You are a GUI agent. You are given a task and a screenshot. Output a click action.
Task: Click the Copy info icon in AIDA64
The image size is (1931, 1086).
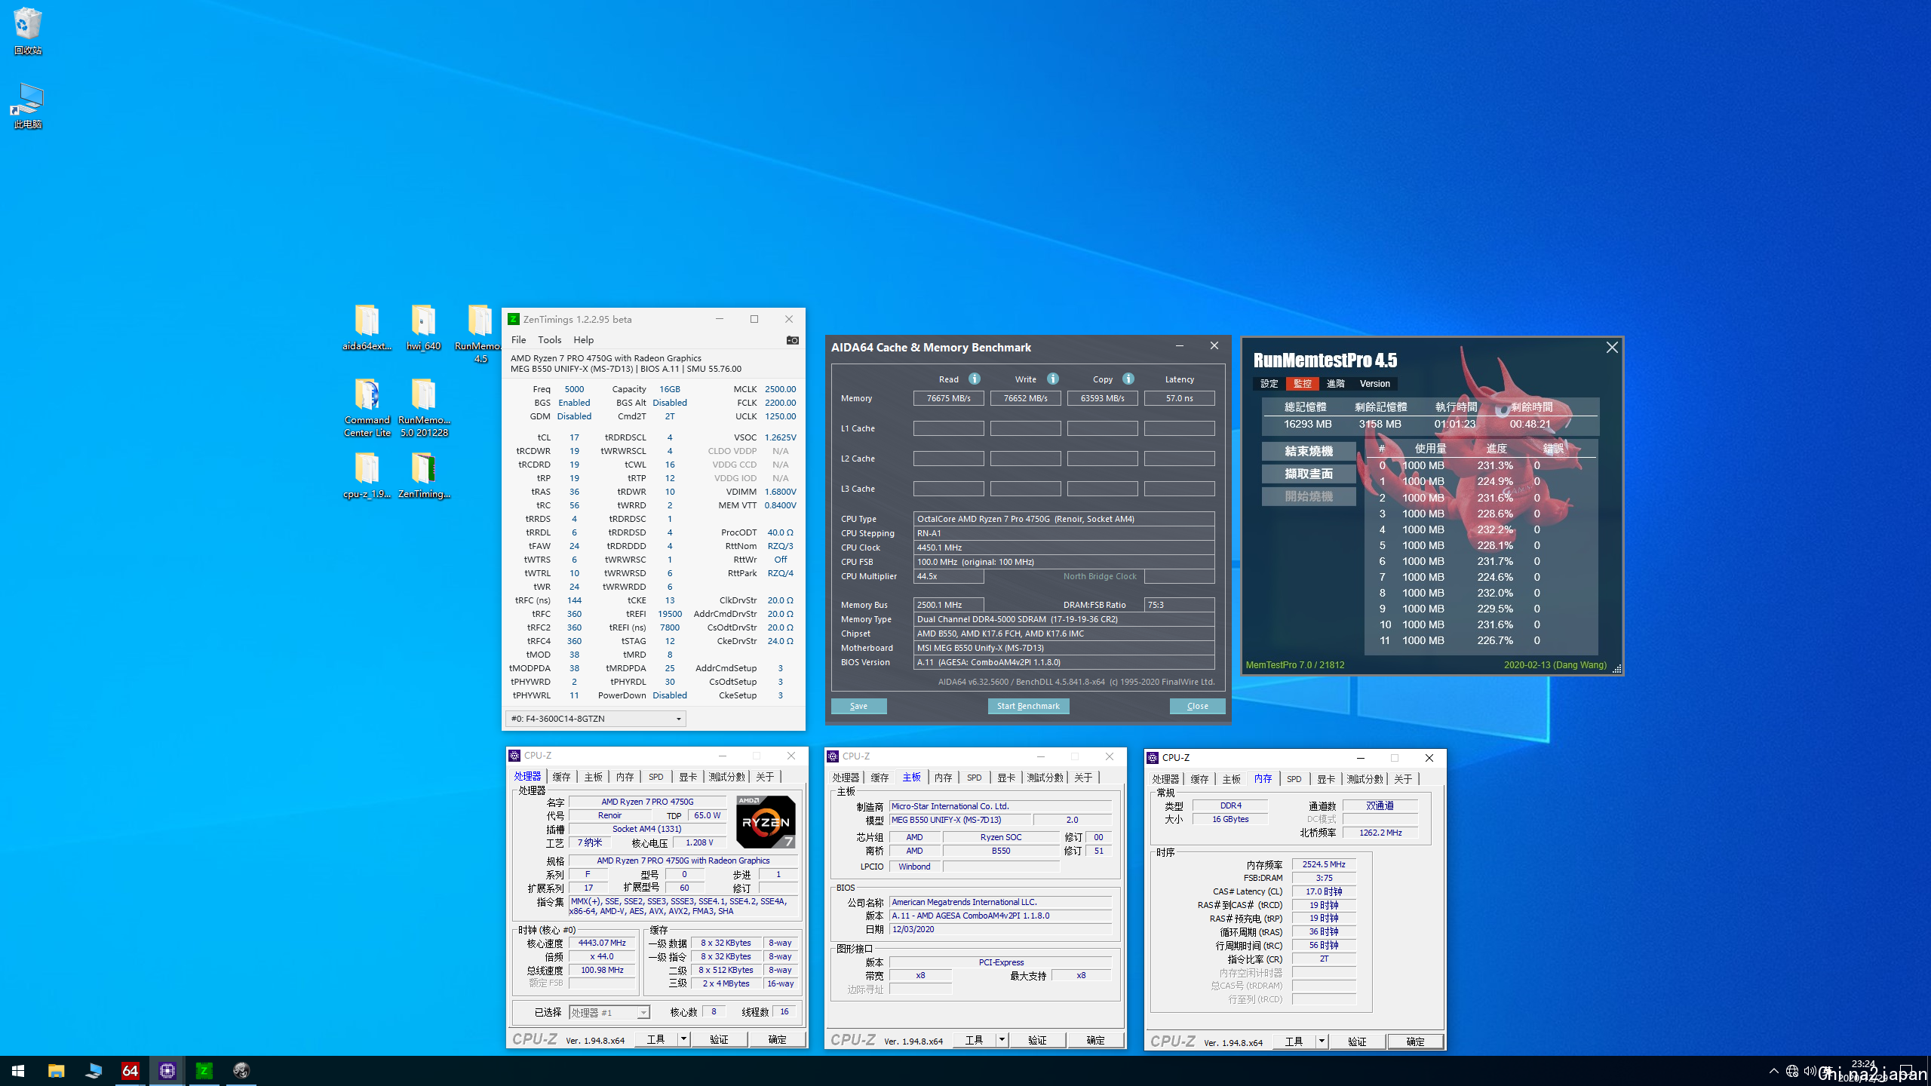[1128, 379]
